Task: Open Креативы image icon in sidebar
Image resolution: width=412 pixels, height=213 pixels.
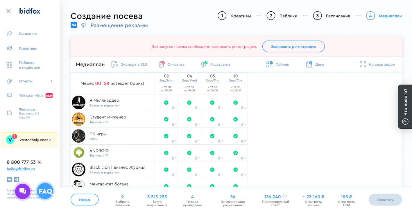Action: 9,48
